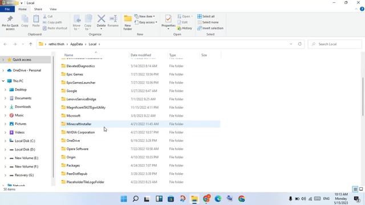Open address bar history dropdown
365x205 pixels.
click(x=291, y=44)
